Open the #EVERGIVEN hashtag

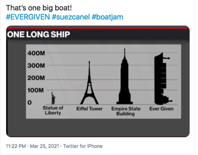[x=28, y=17]
